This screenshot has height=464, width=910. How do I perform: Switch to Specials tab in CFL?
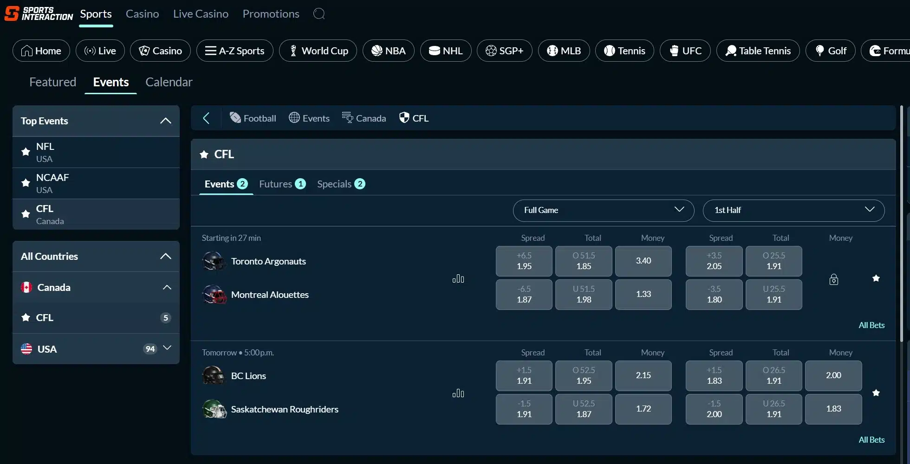tap(341, 184)
